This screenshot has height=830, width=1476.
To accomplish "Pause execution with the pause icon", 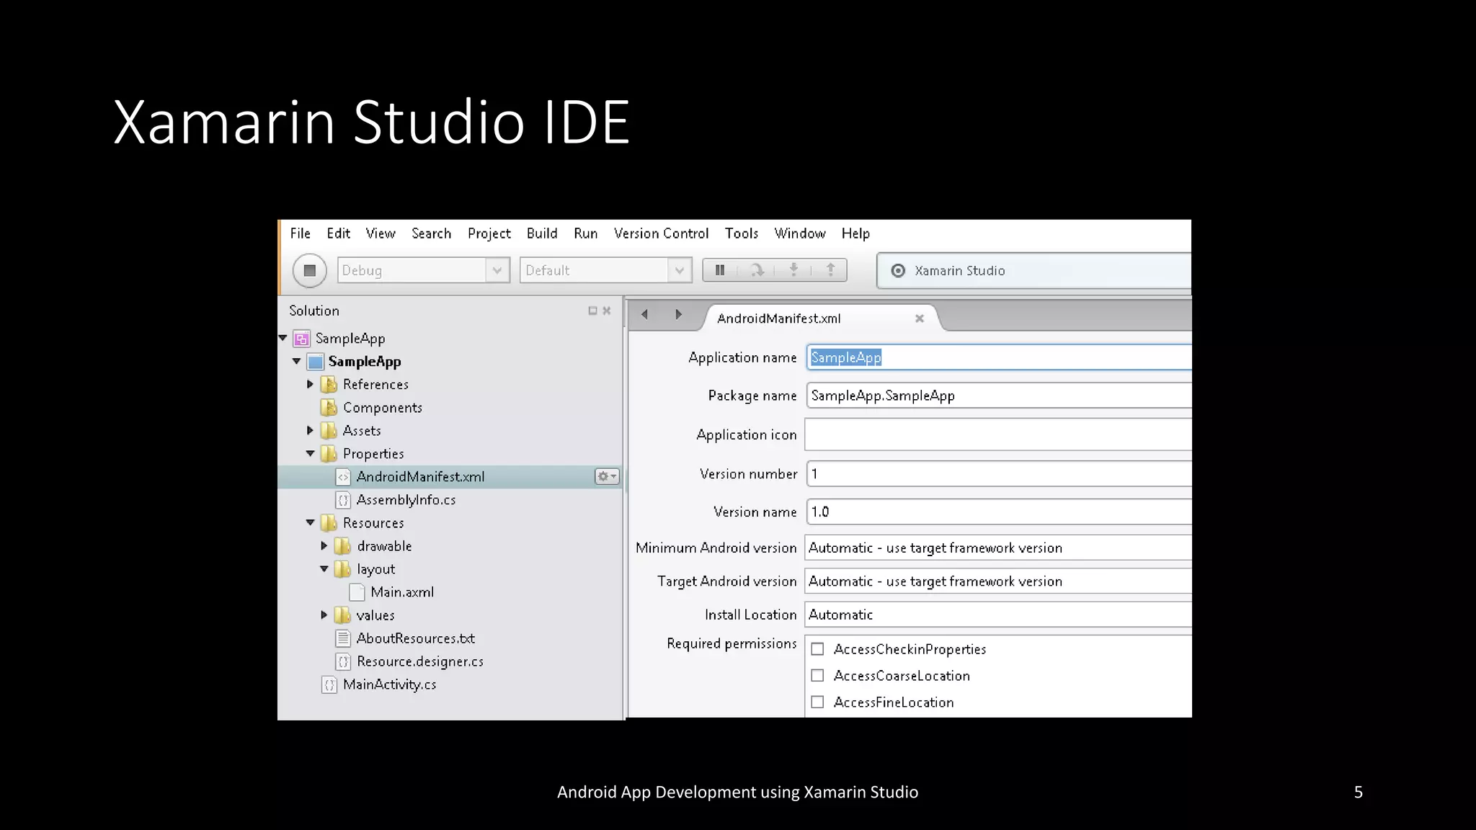I will (x=719, y=270).
